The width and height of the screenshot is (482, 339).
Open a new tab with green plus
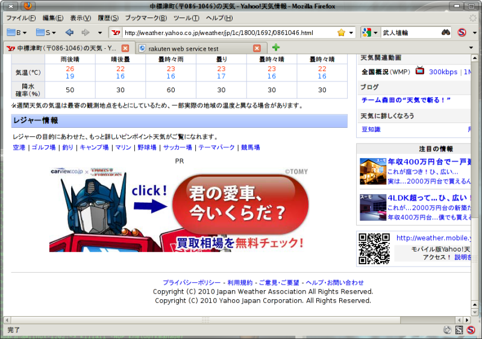pos(276,48)
